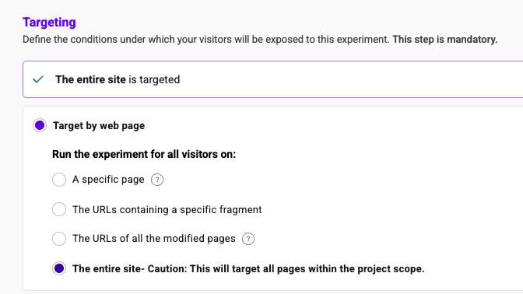Click the green checkmark in targeting banner
This screenshot has width=523, height=294.
[38, 79]
